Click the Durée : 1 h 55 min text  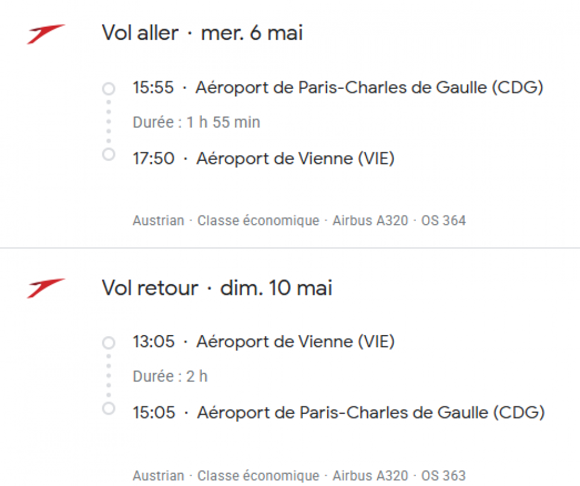(x=196, y=123)
